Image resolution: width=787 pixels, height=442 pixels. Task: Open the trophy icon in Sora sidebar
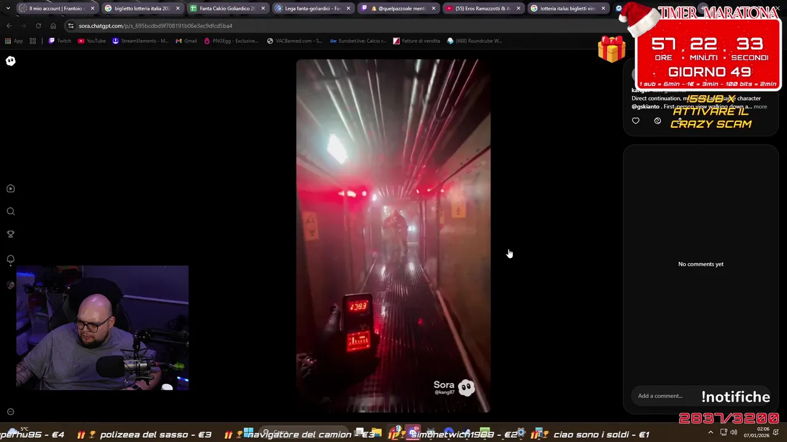[x=10, y=234]
